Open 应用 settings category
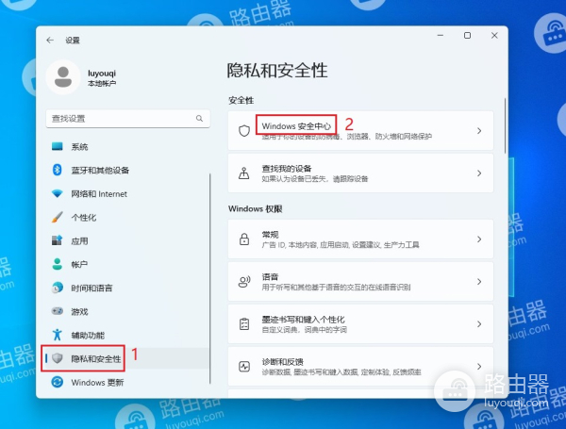Image resolution: width=566 pixels, height=429 pixels. (79, 241)
